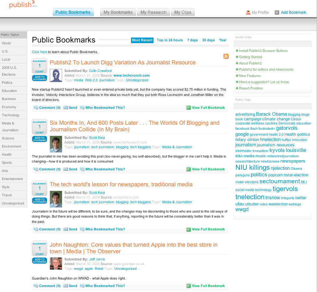Image resolution: width=317 pixels, height=292 pixels.
Task: Click View Full Bookmark icon for John Naughton post
Action: click(189, 286)
